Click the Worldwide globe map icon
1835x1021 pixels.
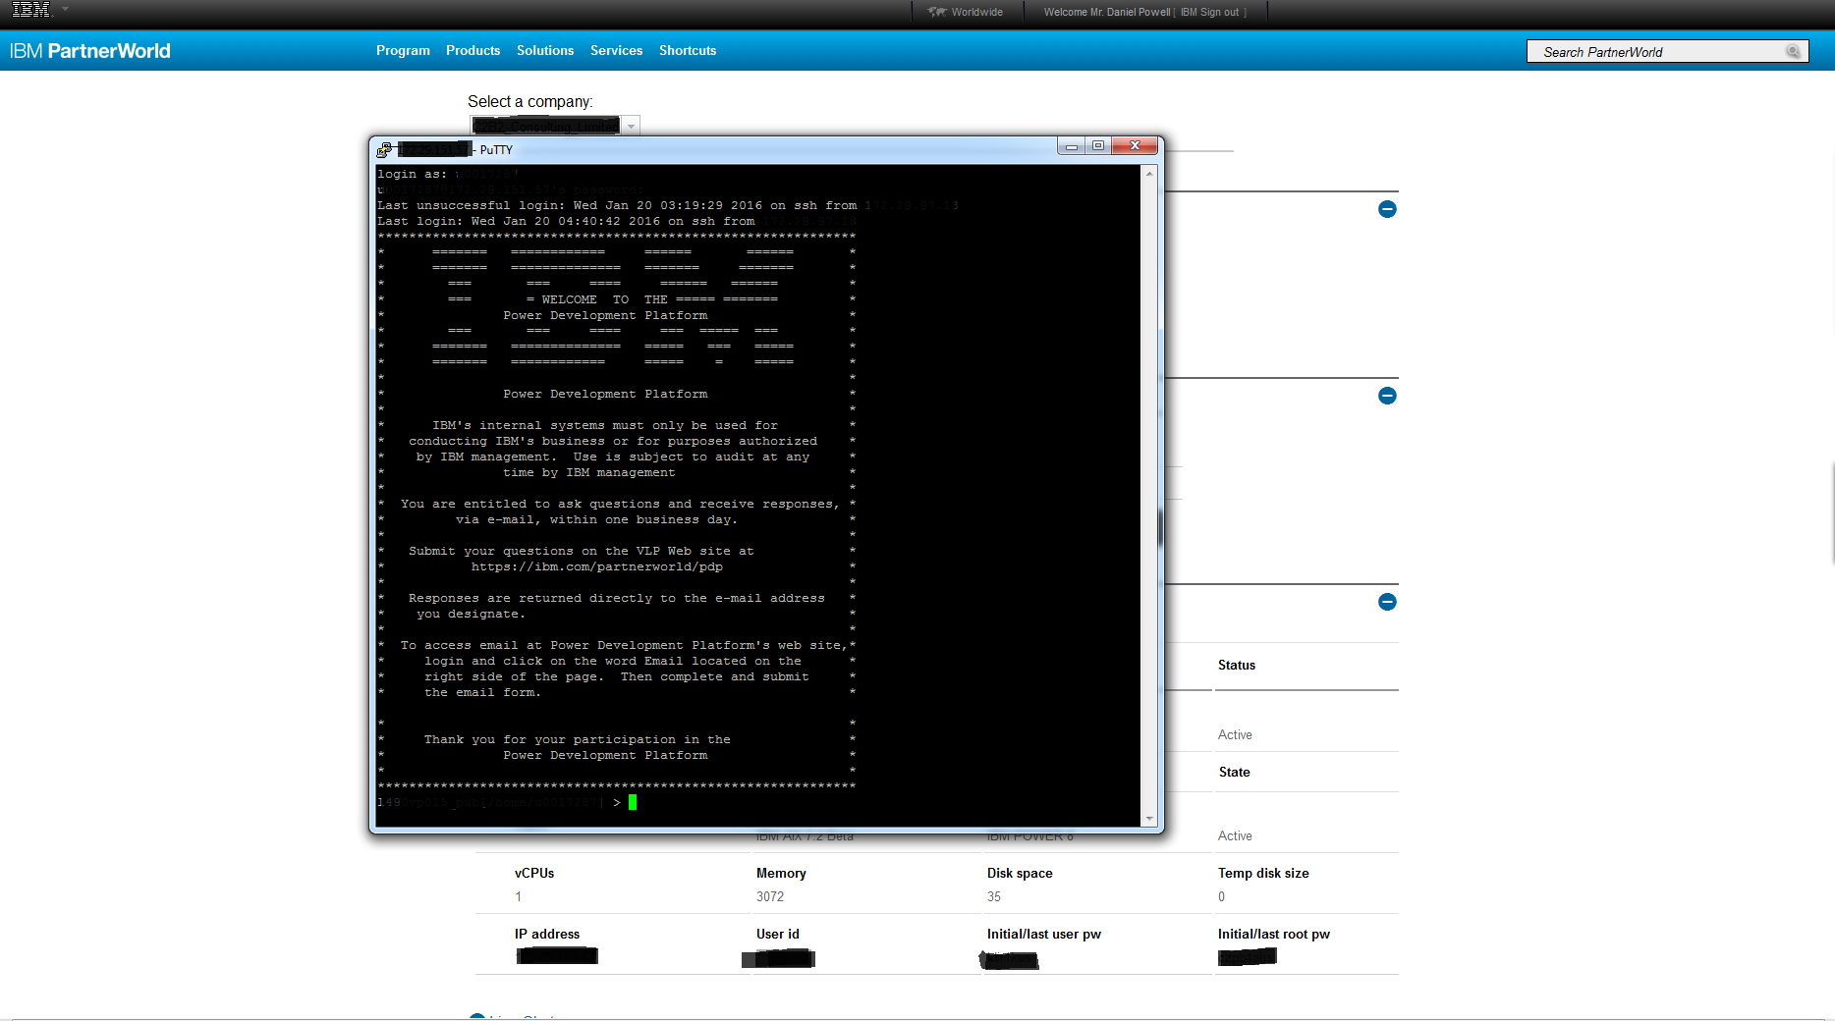pos(937,12)
